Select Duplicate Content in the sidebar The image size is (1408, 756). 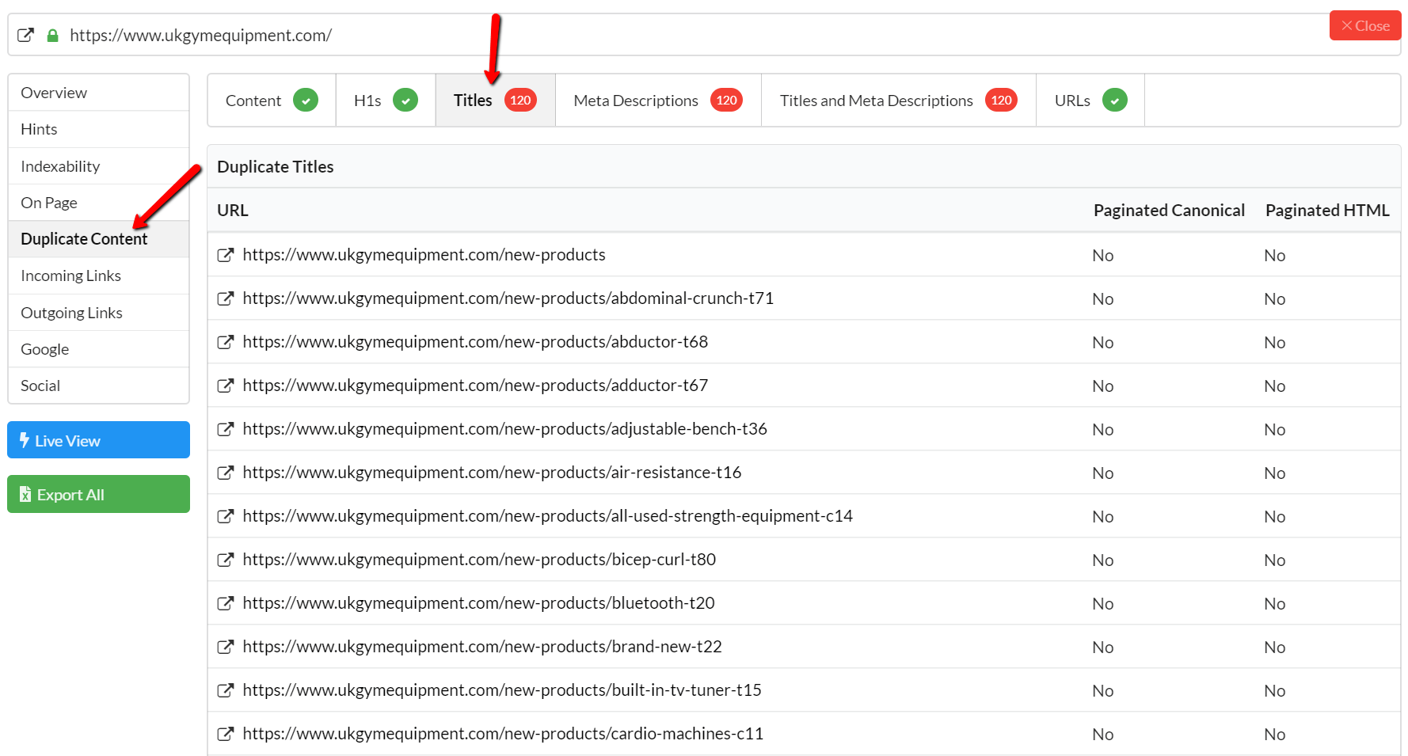(x=99, y=239)
